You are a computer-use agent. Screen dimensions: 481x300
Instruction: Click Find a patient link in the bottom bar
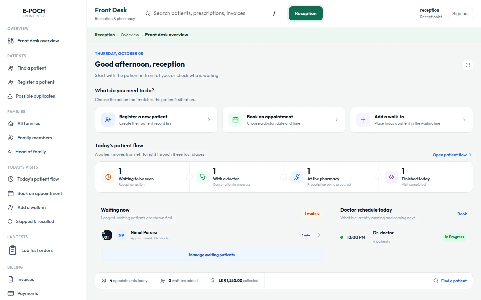[x=450, y=281]
